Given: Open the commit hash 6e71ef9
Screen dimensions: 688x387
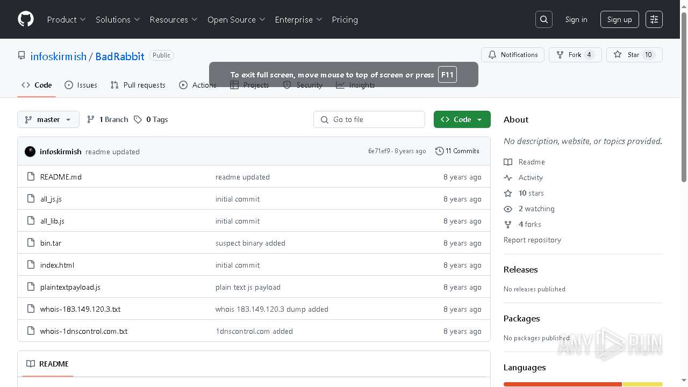Looking at the screenshot, I should [x=379, y=151].
